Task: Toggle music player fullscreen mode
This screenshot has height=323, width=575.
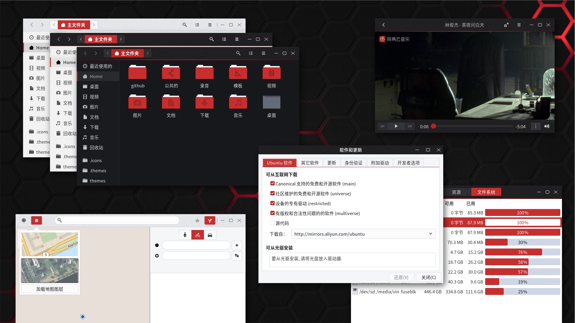Action: coord(506,25)
